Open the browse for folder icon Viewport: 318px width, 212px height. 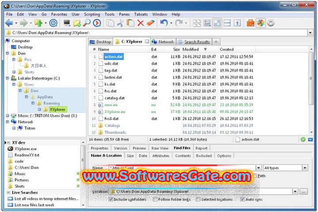click(77, 23)
